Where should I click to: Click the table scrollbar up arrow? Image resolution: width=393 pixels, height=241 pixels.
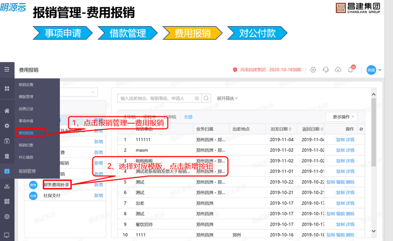373,94
